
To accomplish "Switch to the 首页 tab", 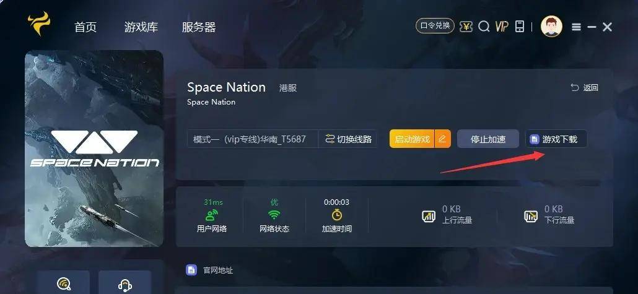I will coord(85,27).
